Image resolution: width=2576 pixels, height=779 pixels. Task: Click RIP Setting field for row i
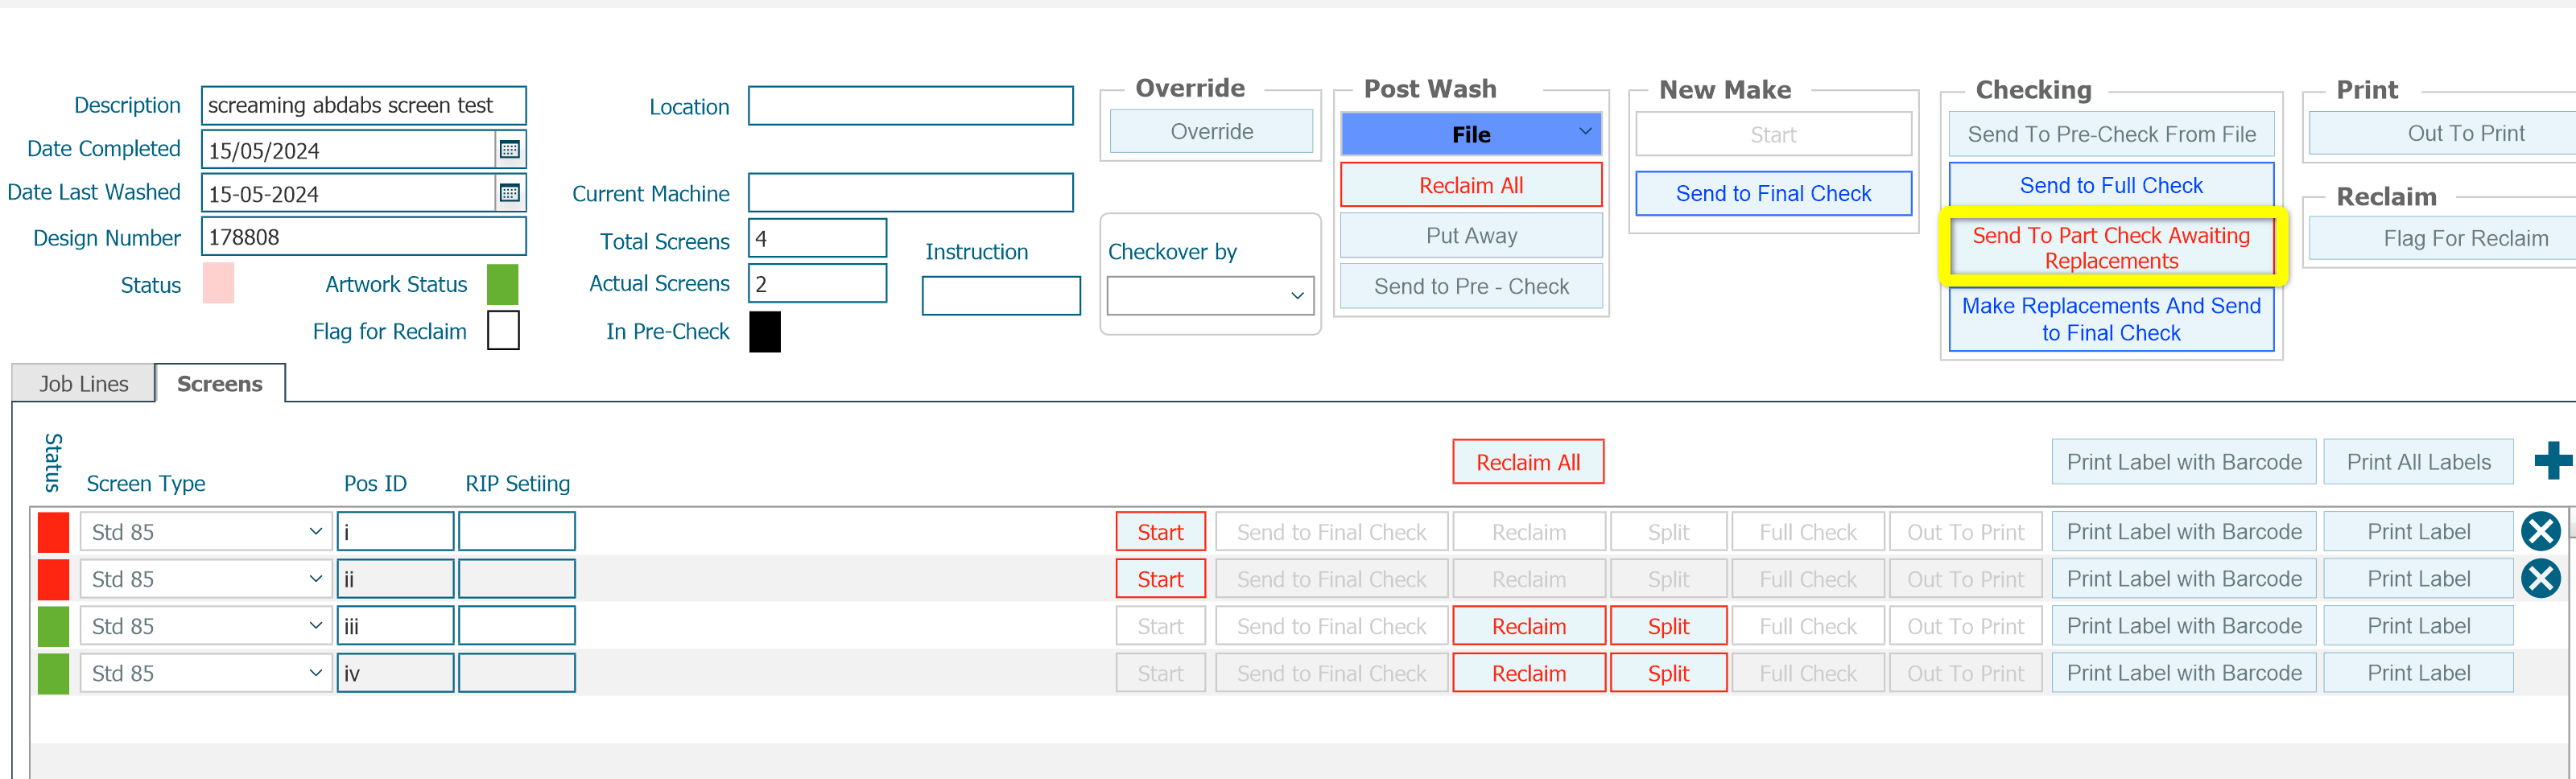516,531
